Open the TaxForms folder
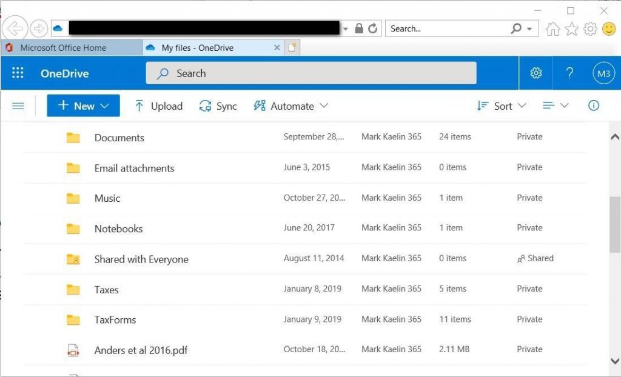Screen dimensions: 621x377 [115, 319]
